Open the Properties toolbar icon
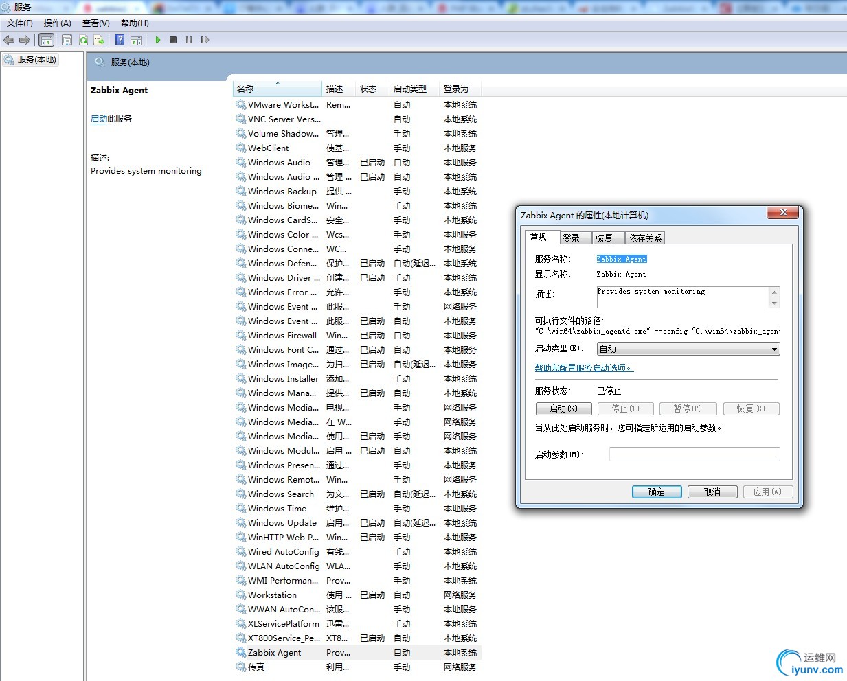The image size is (847, 681). pos(67,40)
